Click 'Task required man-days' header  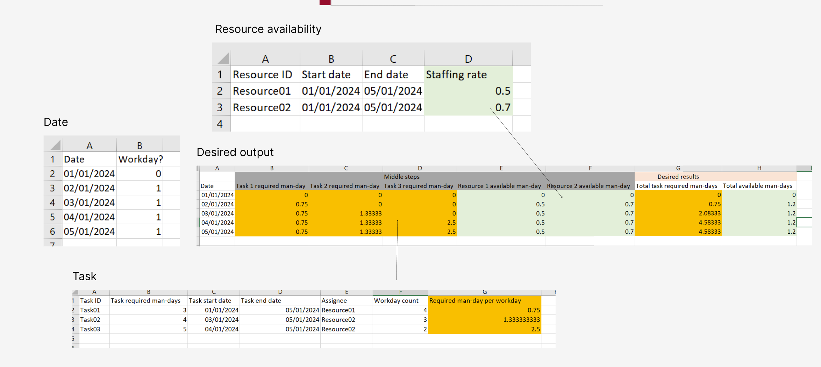[149, 300]
